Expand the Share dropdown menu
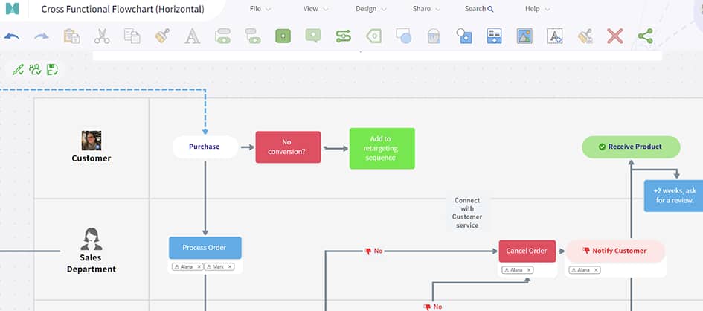703x311 pixels. pos(426,9)
